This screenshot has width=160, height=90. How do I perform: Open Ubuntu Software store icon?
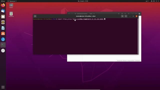(x=3, y=33)
